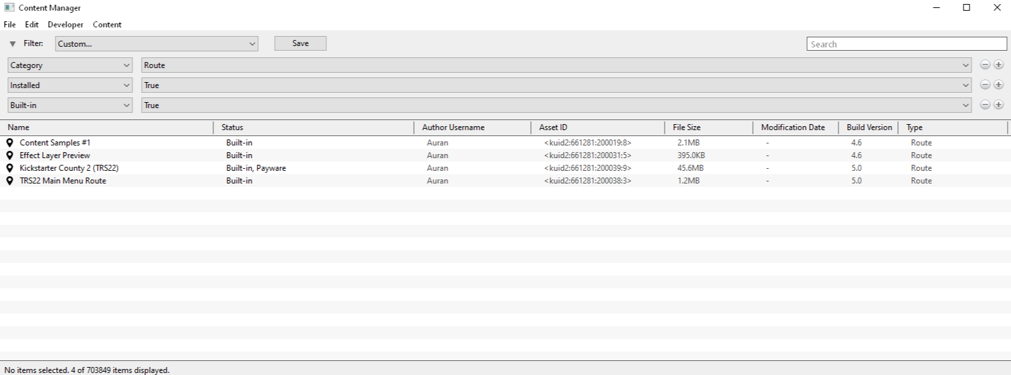Remove the Category filter row with minus icon
The height and width of the screenshot is (375, 1011).
985,65
